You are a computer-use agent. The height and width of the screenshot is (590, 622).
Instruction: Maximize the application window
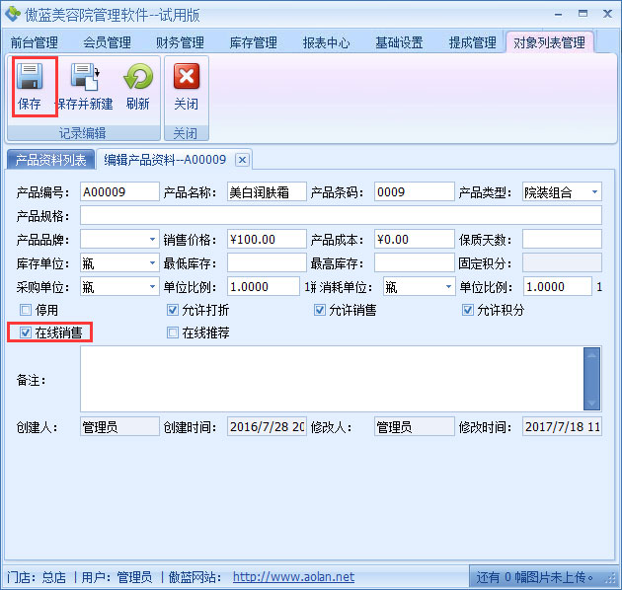coord(583,14)
